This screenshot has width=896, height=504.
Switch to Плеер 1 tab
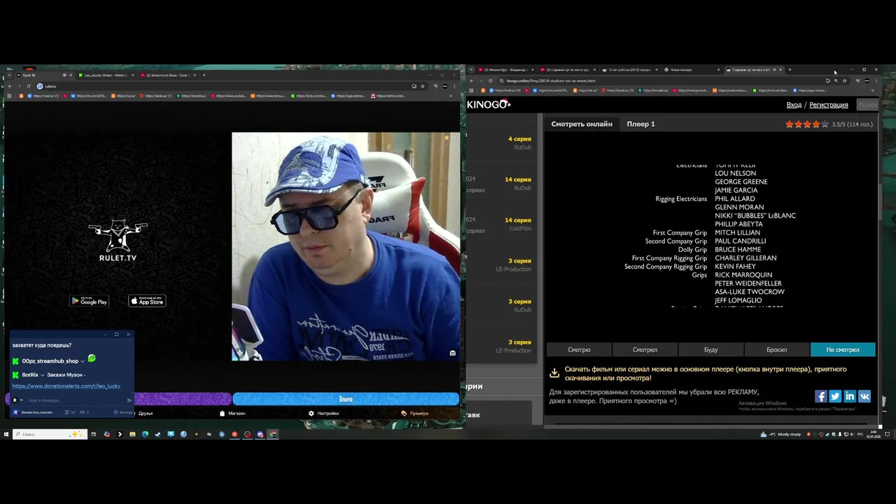[640, 124]
